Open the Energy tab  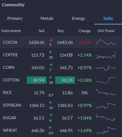pyautogui.click(x=78, y=18)
